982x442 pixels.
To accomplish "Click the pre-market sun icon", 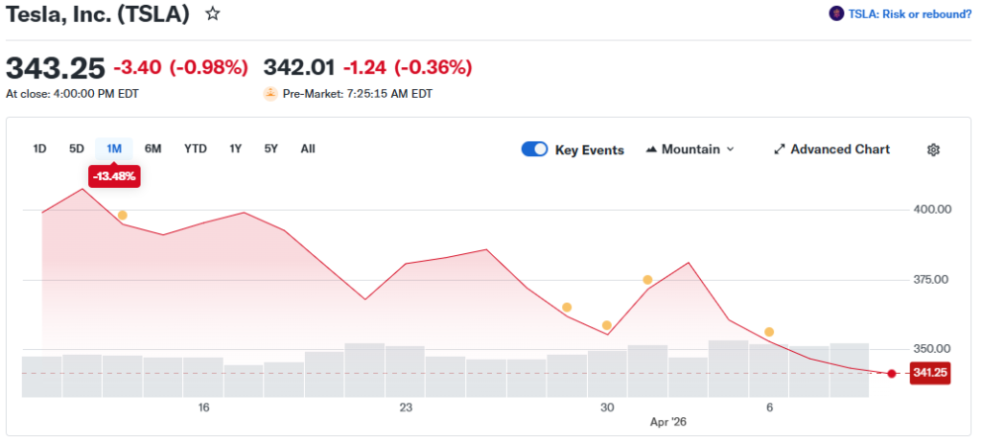I will click(x=270, y=94).
